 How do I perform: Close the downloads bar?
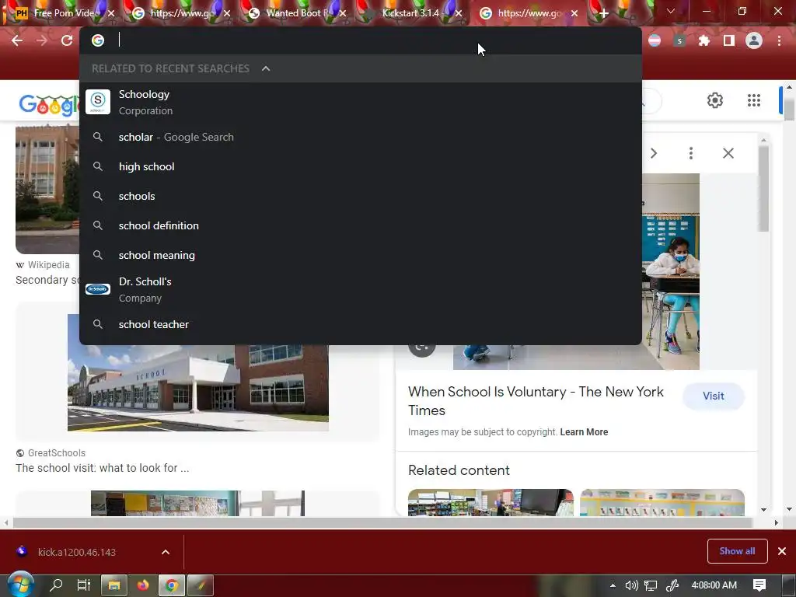point(782,551)
